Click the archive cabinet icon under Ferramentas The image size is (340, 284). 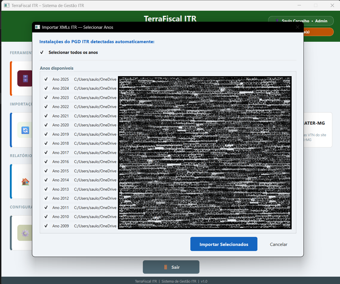(x=25, y=78)
